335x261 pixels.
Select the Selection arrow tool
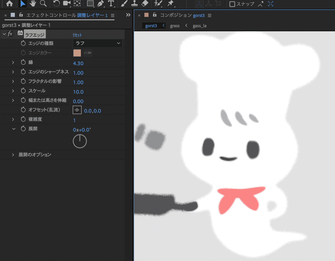tap(23, 3)
